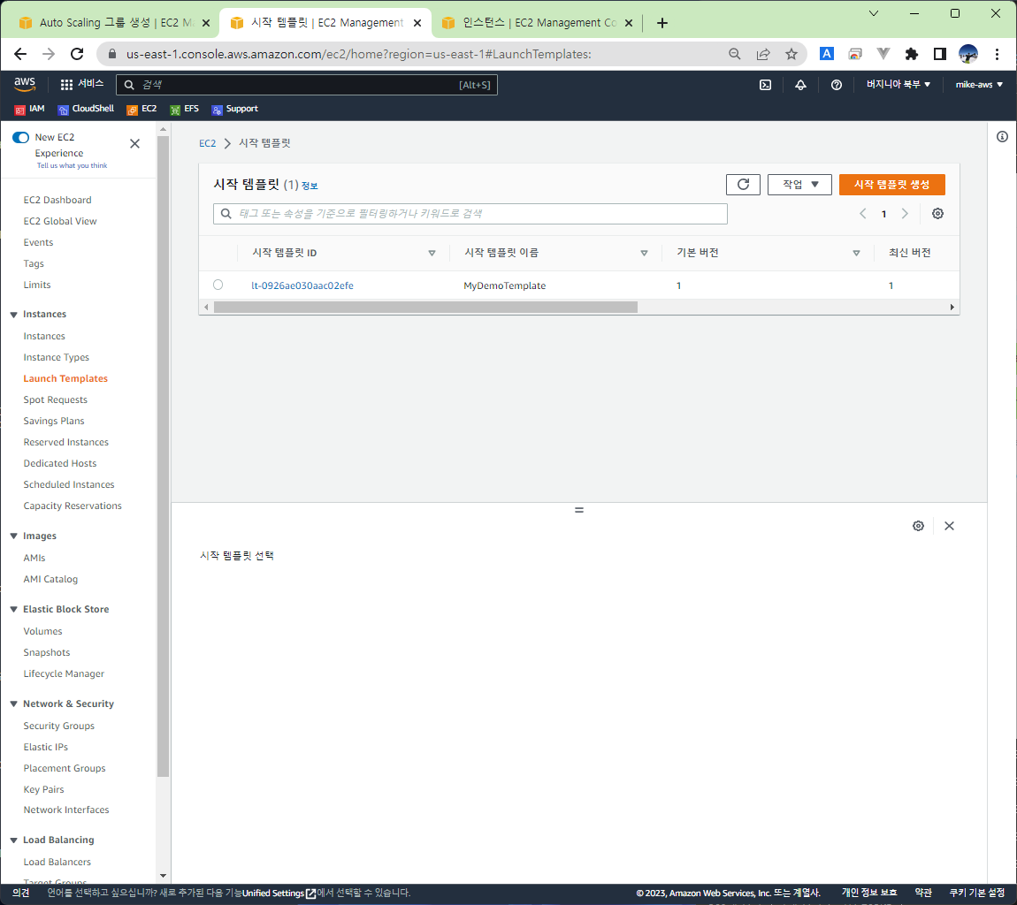Open details panel preferences gear

click(x=919, y=526)
